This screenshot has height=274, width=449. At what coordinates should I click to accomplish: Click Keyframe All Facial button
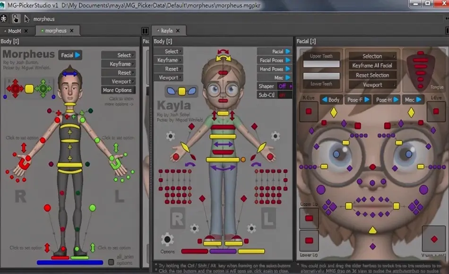pos(372,66)
